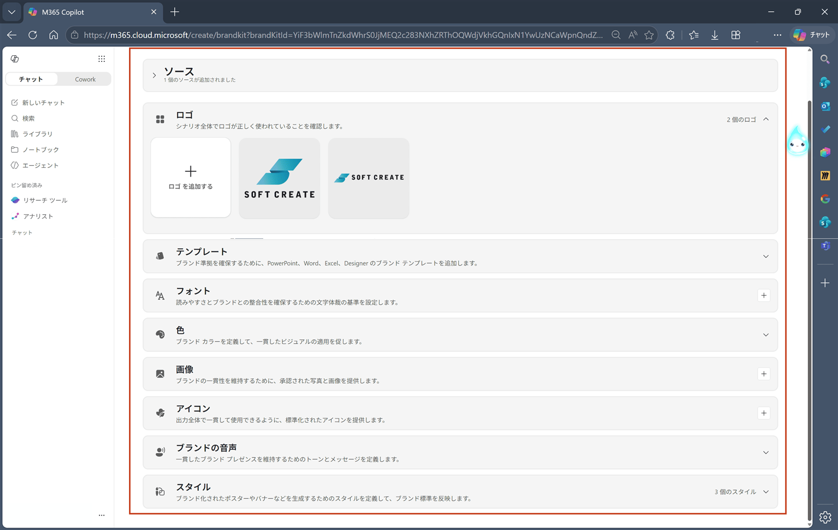Screen dimensions: 838x530
Task: Open Outlook in Edge sidebar
Action: 825,106
